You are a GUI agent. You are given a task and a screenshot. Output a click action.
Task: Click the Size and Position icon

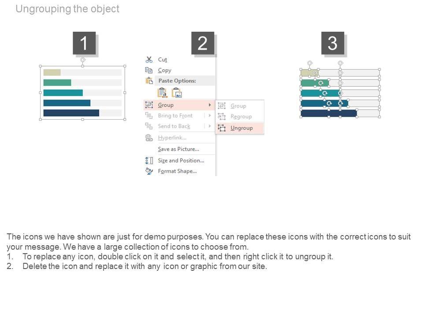[x=149, y=160]
